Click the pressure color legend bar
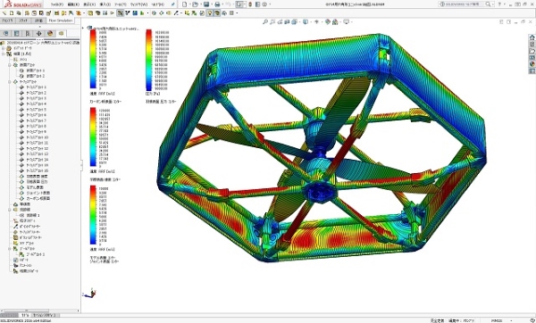 [148, 60]
